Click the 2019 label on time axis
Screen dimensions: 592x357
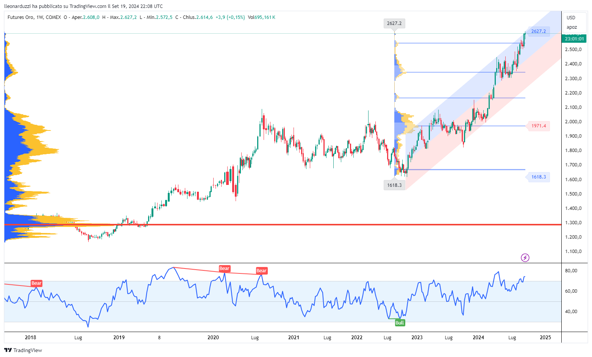(119, 337)
